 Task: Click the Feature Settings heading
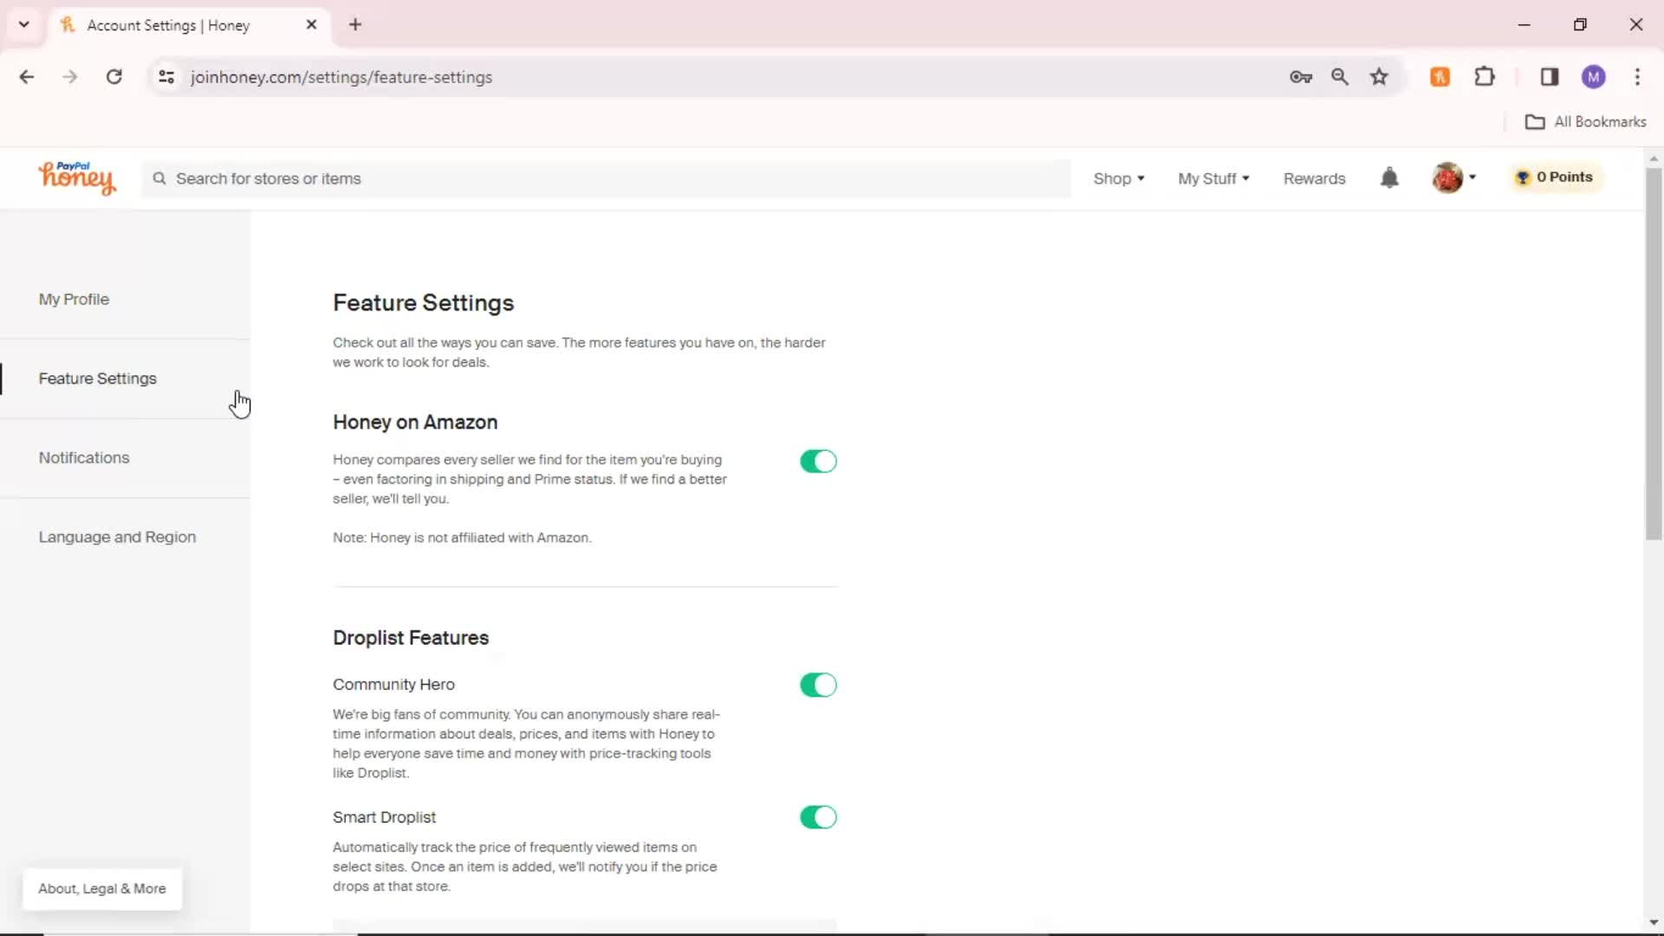tap(423, 303)
